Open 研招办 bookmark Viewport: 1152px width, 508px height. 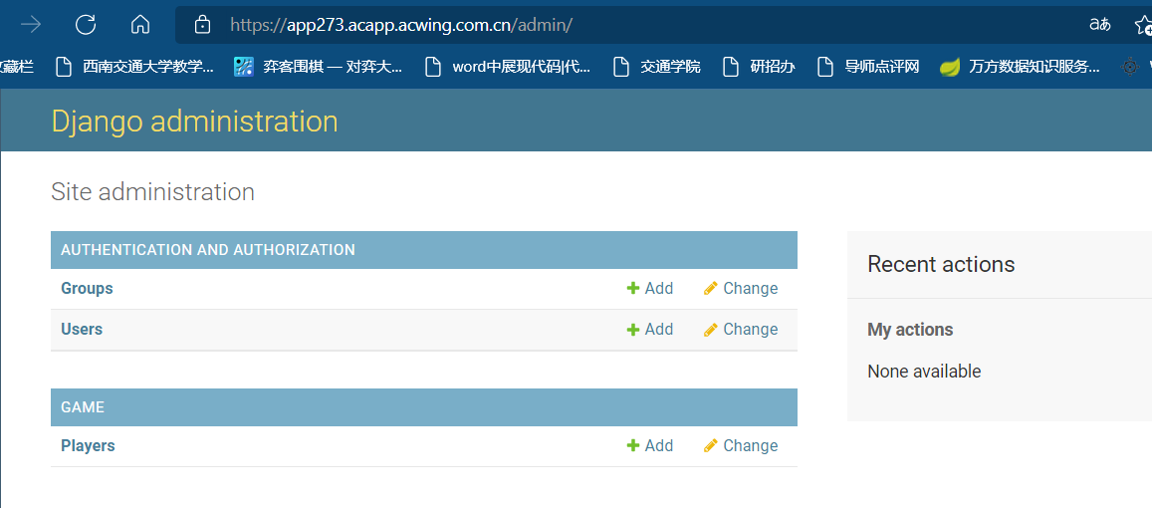point(759,67)
